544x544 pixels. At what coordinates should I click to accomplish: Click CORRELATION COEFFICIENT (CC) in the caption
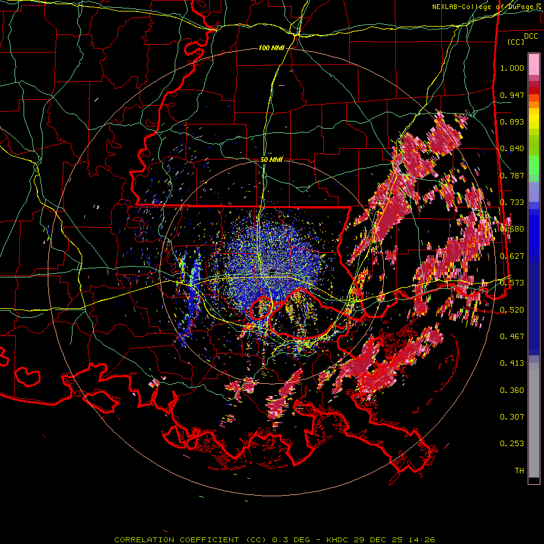[190, 540]
